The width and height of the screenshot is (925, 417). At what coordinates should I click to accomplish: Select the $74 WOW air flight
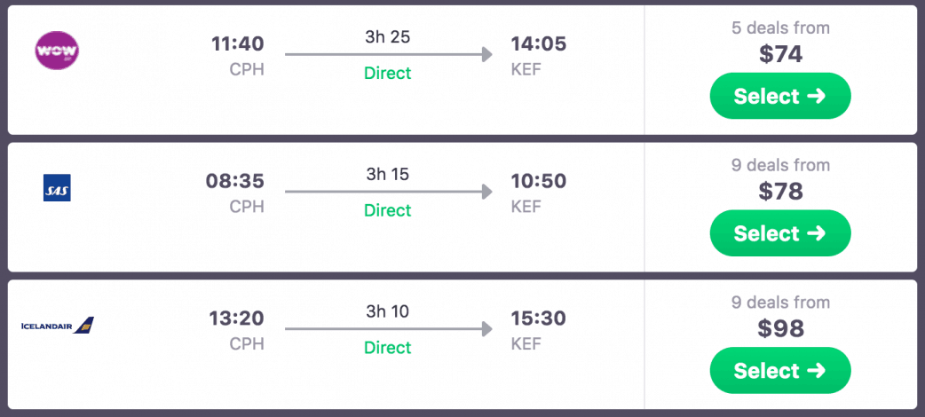(x=780, y=96)
